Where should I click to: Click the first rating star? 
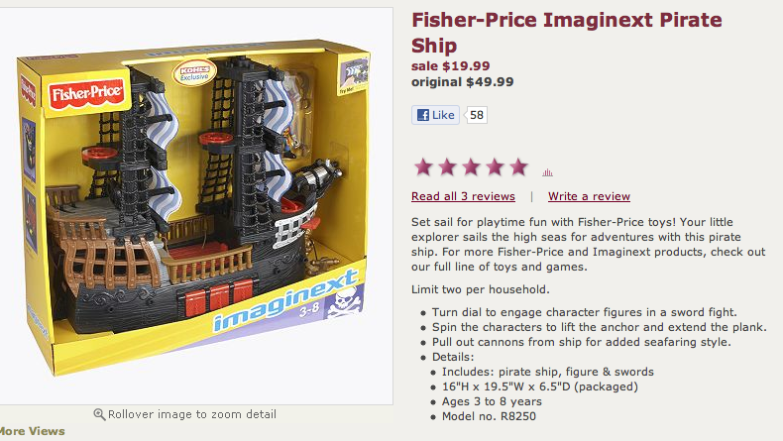pyautogui.click(x=423, y=166)
